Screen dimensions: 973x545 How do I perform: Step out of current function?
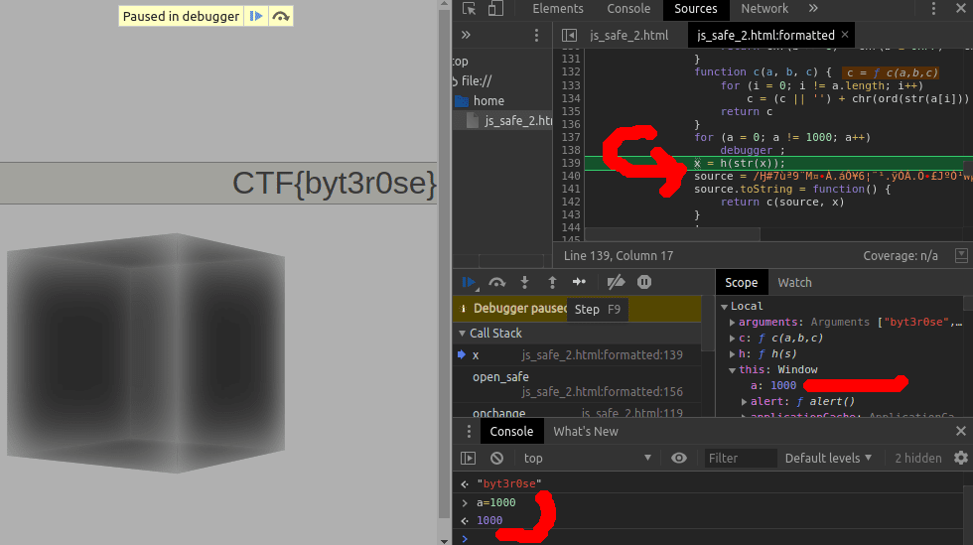pyautogui.click(x=552, y=283)
